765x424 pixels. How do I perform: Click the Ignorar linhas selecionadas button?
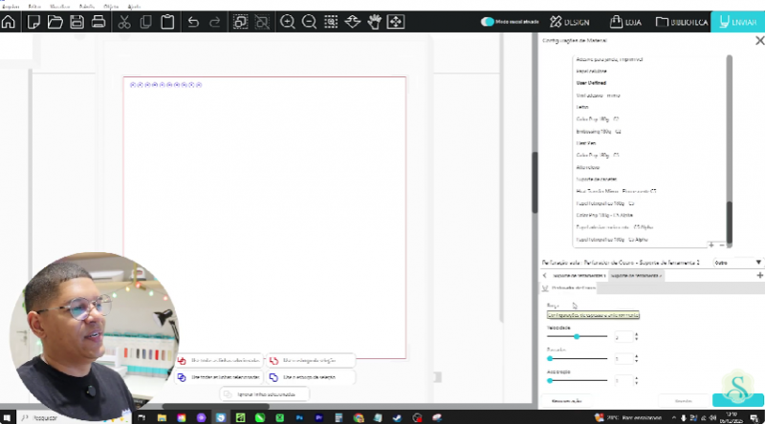(265, 394)
